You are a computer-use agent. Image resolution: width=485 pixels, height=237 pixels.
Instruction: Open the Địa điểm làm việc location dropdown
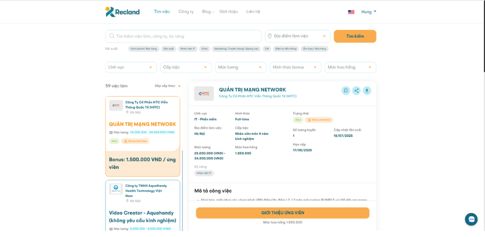point(297,36)
